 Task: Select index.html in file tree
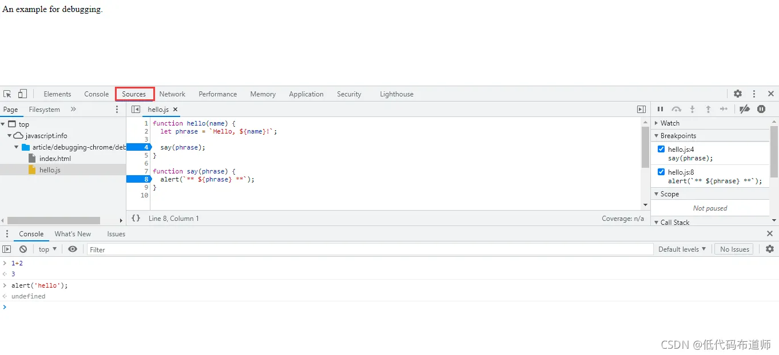point(55,159)
